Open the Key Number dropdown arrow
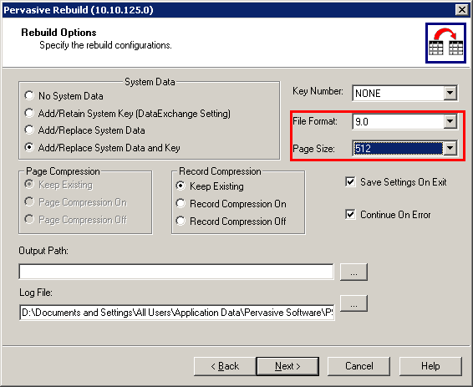This screenshot has width=473, height=387. pos(450,93)
